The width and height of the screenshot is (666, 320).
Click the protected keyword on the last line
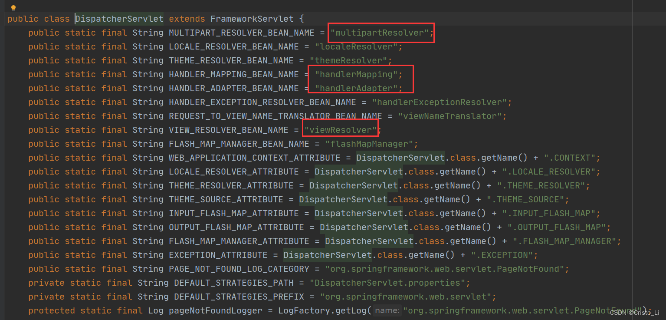(52, 310)
